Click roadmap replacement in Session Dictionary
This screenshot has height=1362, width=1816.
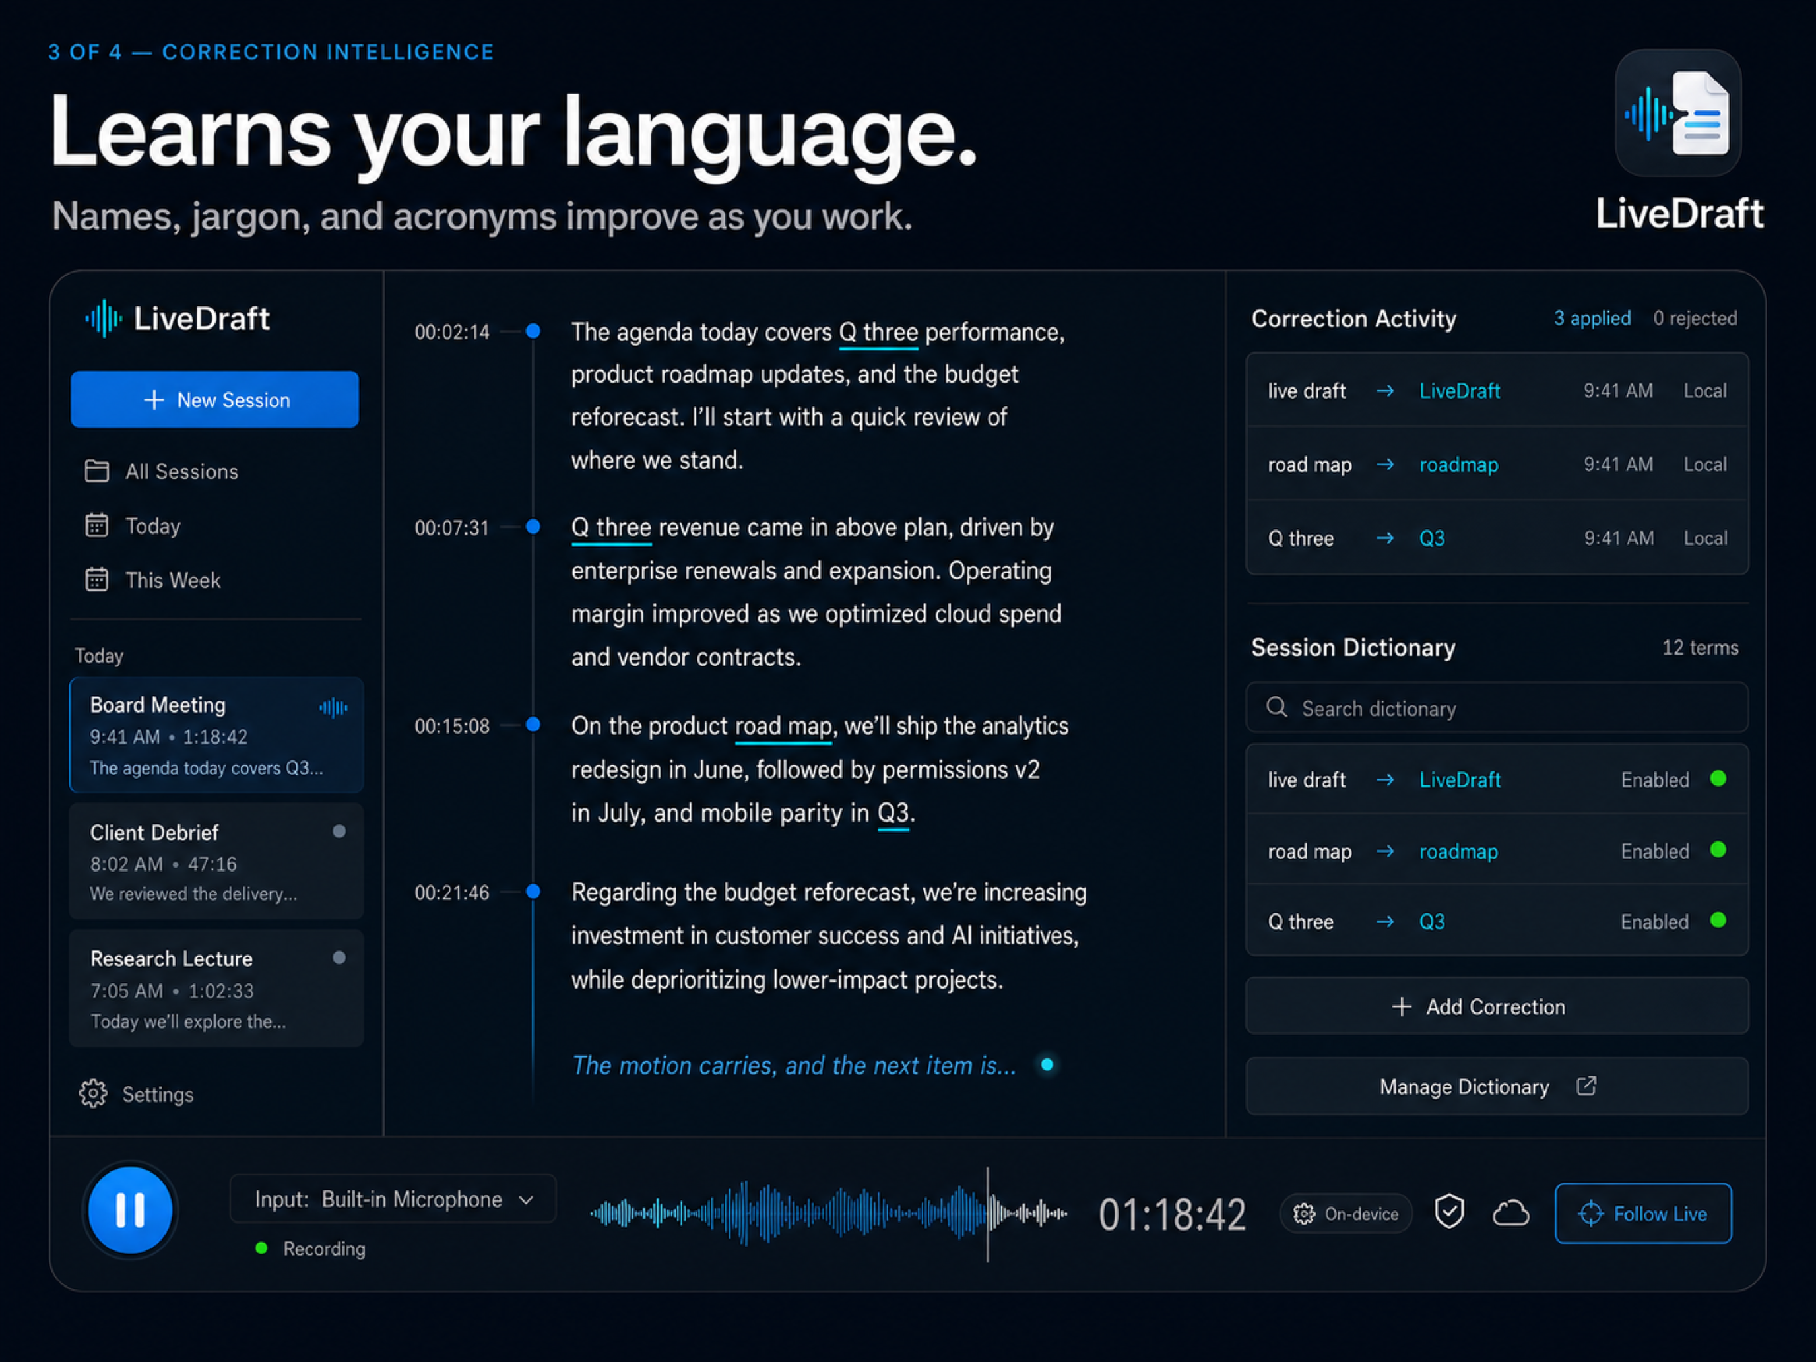click(x=1459, y=851)
